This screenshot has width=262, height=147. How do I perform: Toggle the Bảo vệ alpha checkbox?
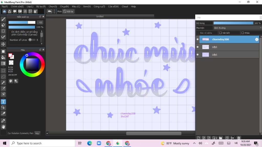198,33
